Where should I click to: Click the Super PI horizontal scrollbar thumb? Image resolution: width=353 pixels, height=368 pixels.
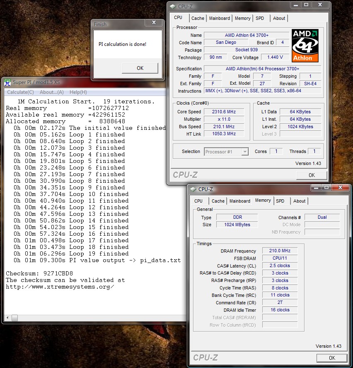tap(15, 318)
